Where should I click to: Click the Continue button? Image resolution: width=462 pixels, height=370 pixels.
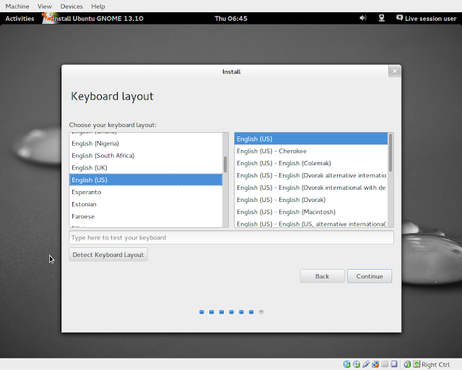370,276
